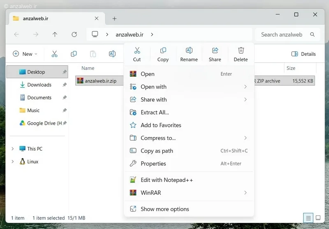Click Rename in the context menu top row
This screenshot has height=229, width=329.
pos(189,55)
